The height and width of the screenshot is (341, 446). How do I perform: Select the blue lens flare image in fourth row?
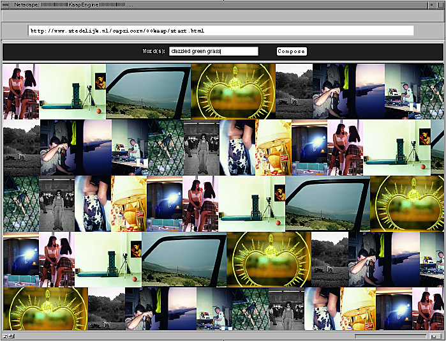21,259
